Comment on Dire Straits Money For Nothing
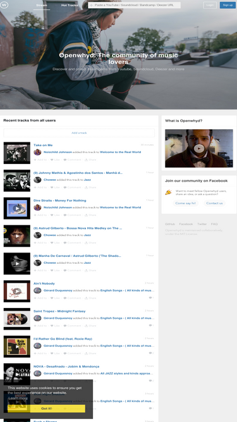Screen dimensions: 237x422 coord(72,215)
